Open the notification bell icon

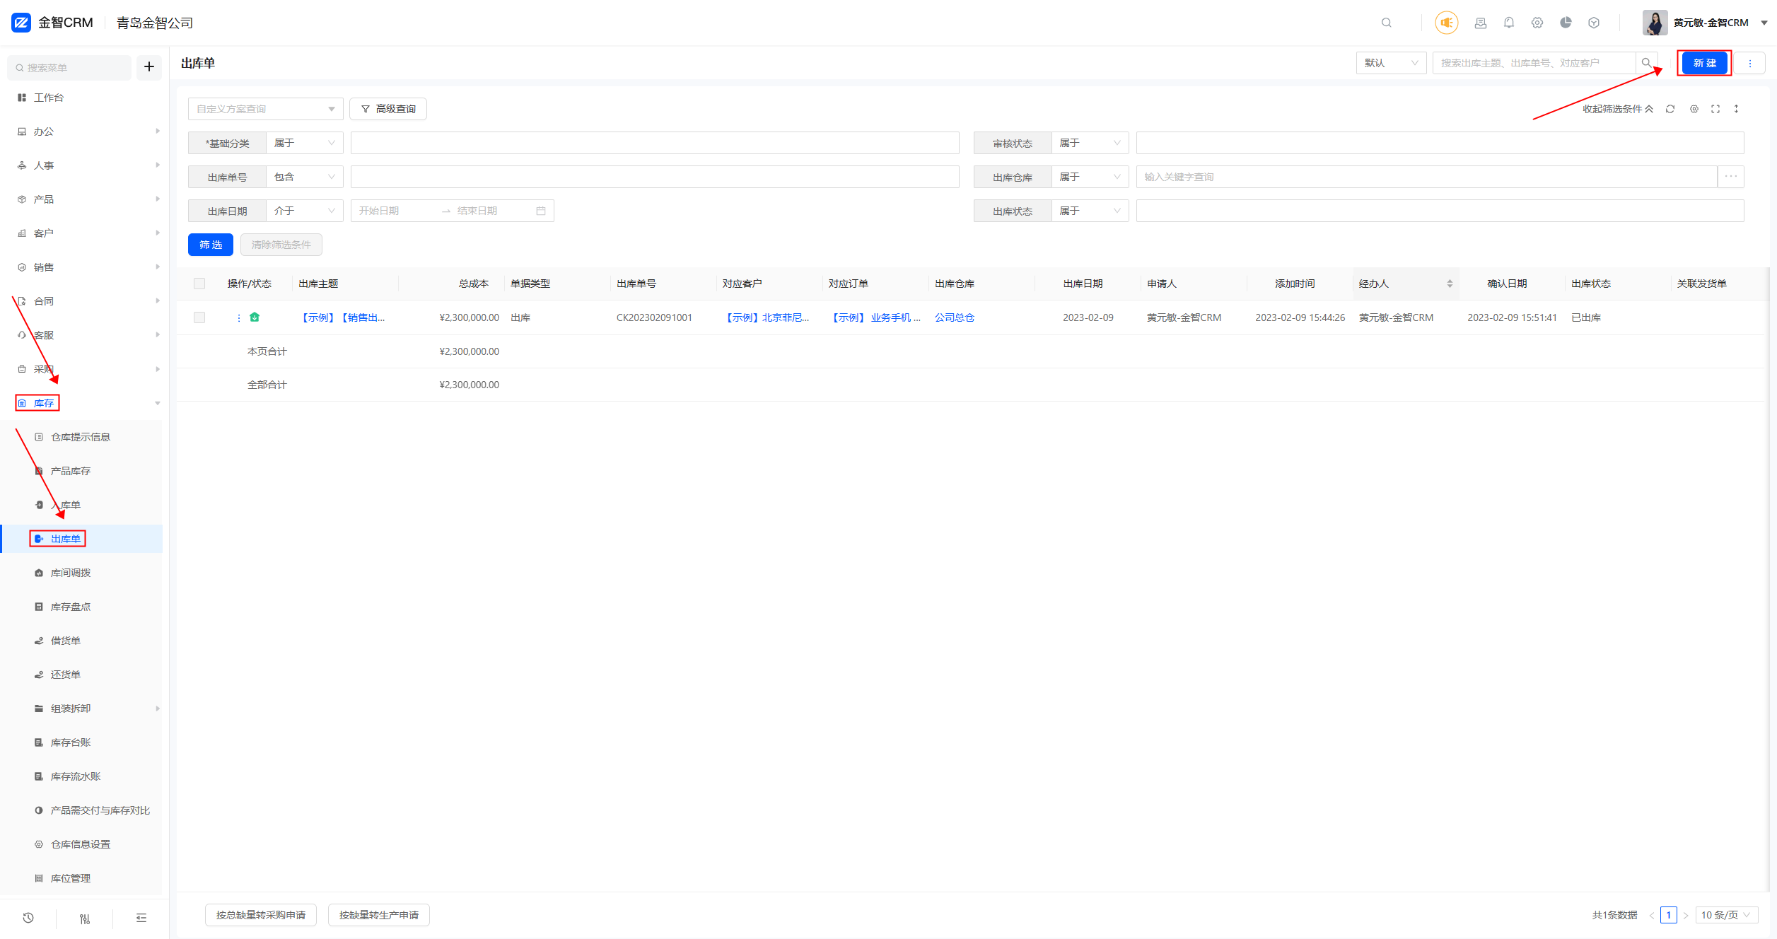click(1508, 23)
